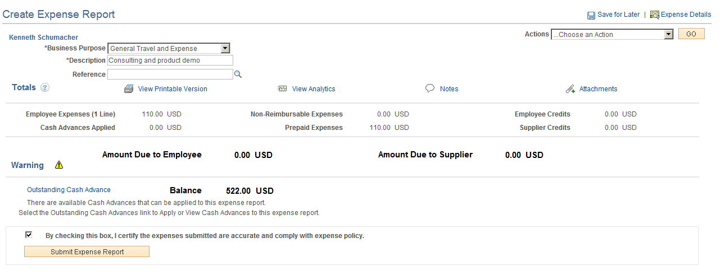Screen dimensions: 725x275
Task: Click the Reference lookup magnifier icon
Action: click(238, 74)
